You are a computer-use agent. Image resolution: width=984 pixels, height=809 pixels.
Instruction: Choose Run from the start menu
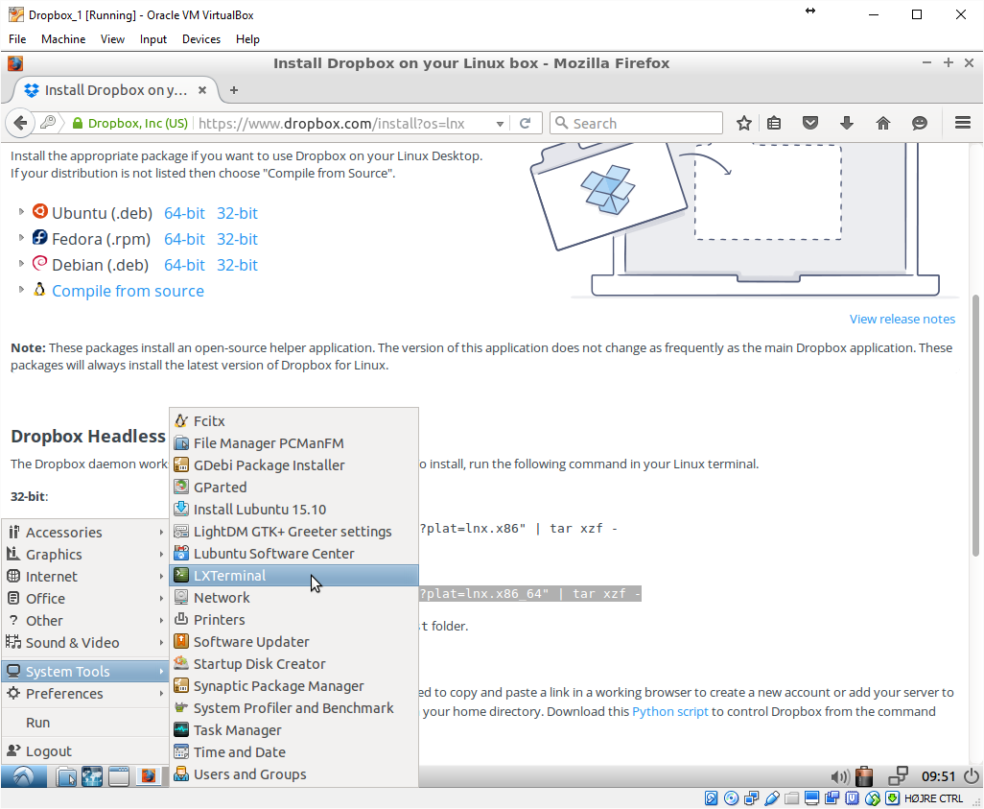tap(85, 723)
